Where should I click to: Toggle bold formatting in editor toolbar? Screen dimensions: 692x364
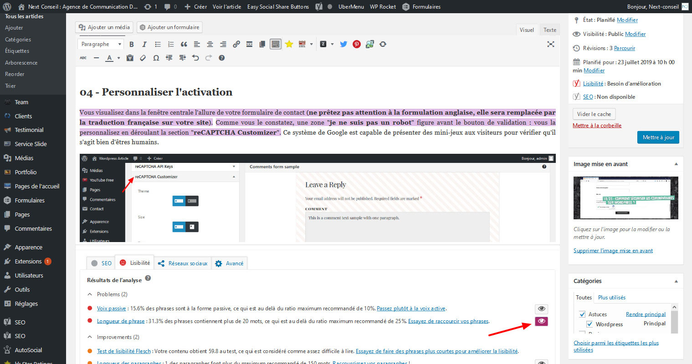point(132,44)
